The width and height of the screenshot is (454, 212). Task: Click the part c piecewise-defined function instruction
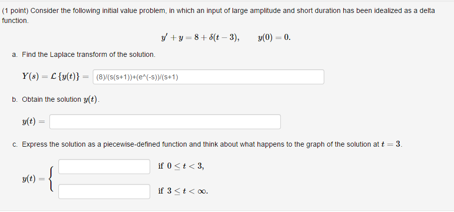click(208, 144)
